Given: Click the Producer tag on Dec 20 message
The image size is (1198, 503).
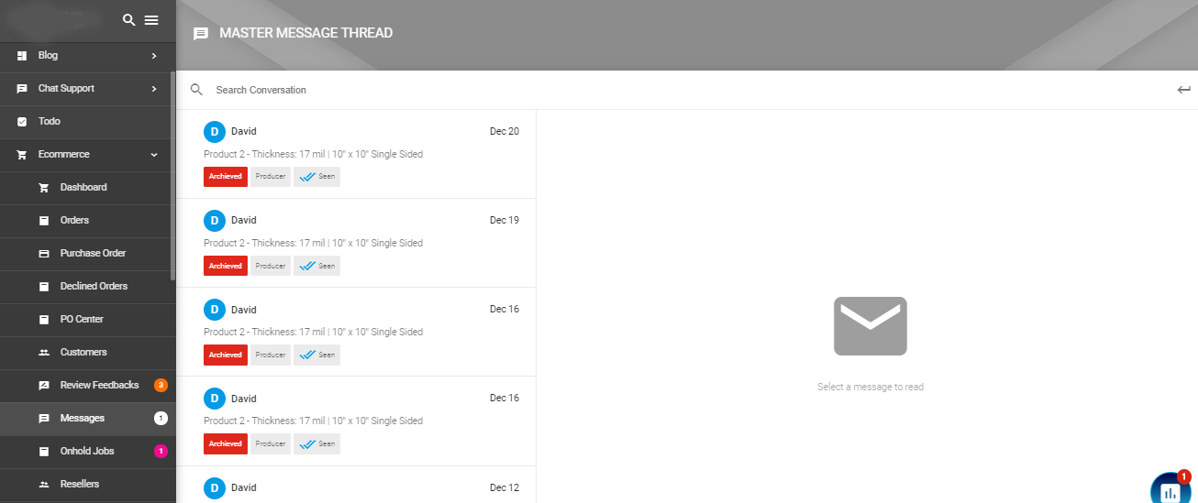Looking at the screenshot, I should pyautogui.click(x=271, y=177).
